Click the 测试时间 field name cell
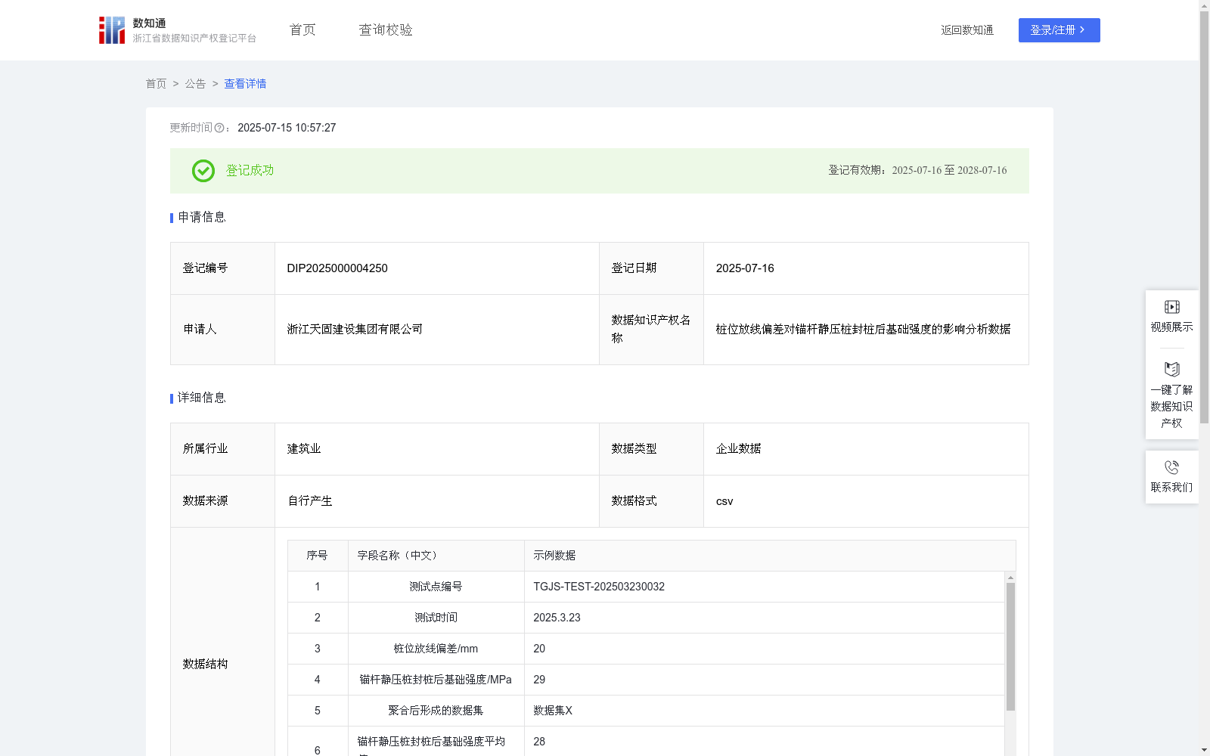The width and height of the screenshot is (1210, 756). tap(436, 618)
